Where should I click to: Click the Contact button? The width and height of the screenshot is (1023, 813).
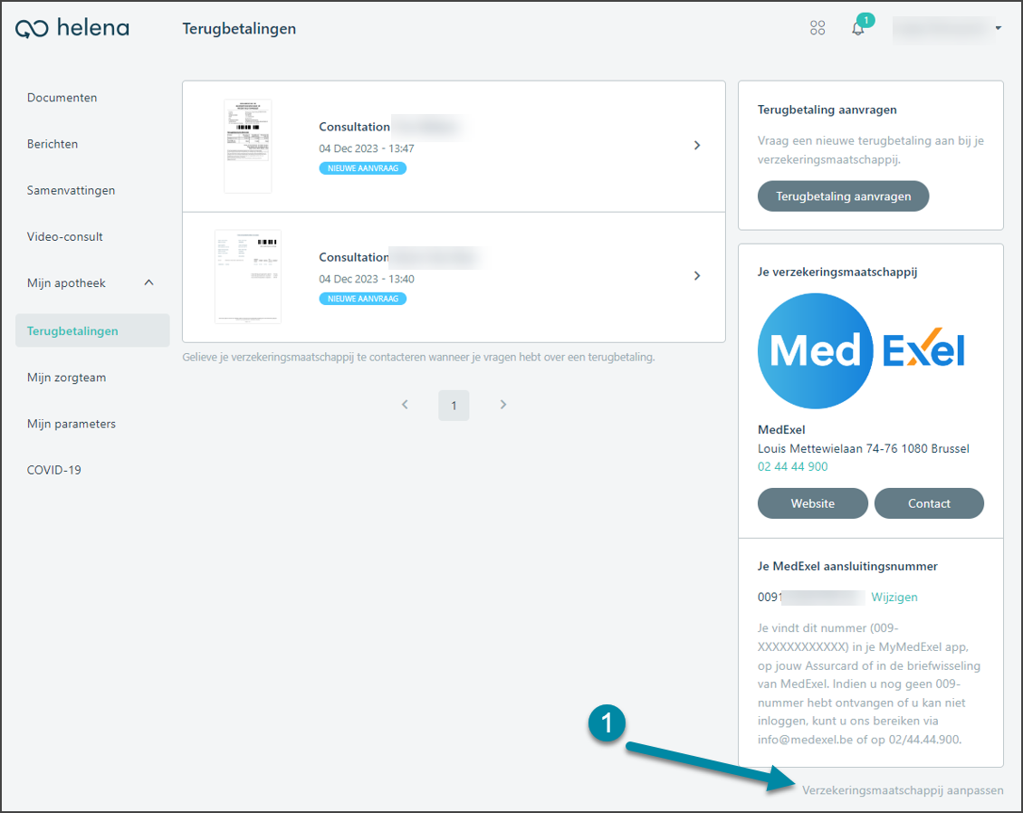[x=929, y=503]
